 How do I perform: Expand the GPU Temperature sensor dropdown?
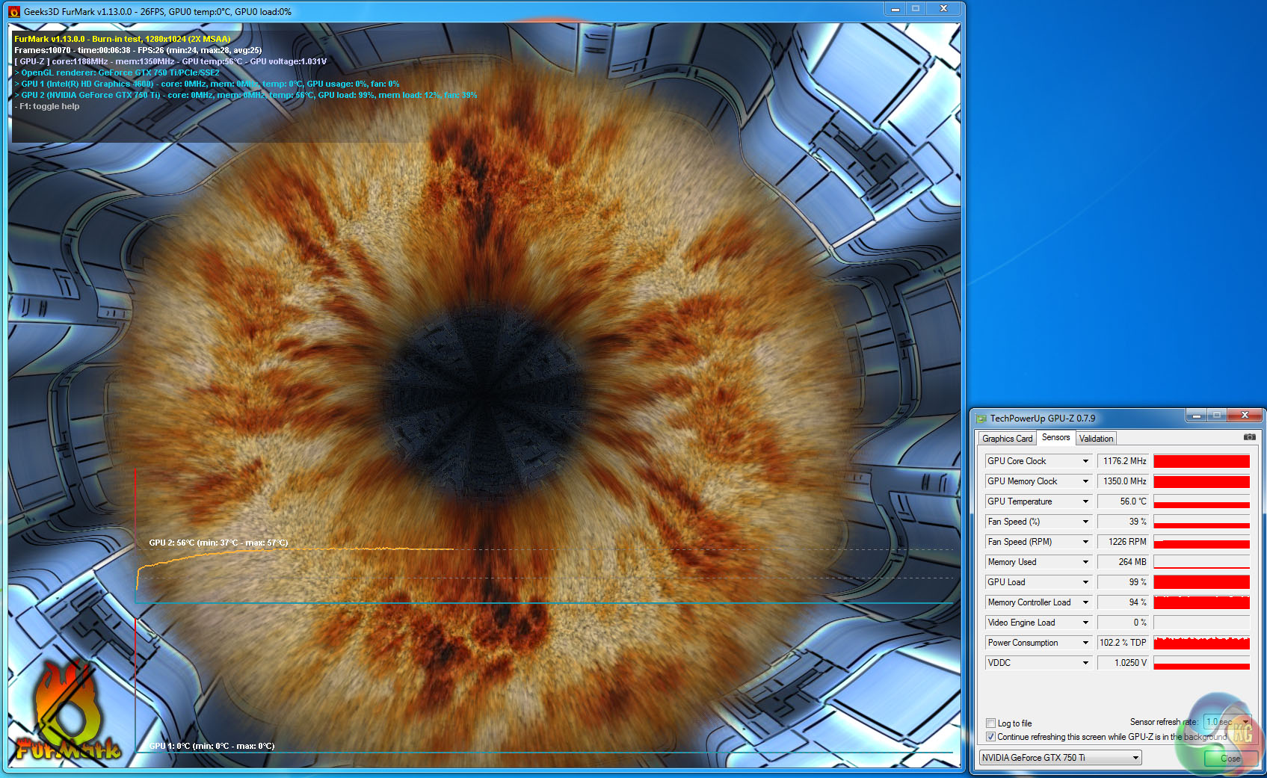[x=1085, y=501]
